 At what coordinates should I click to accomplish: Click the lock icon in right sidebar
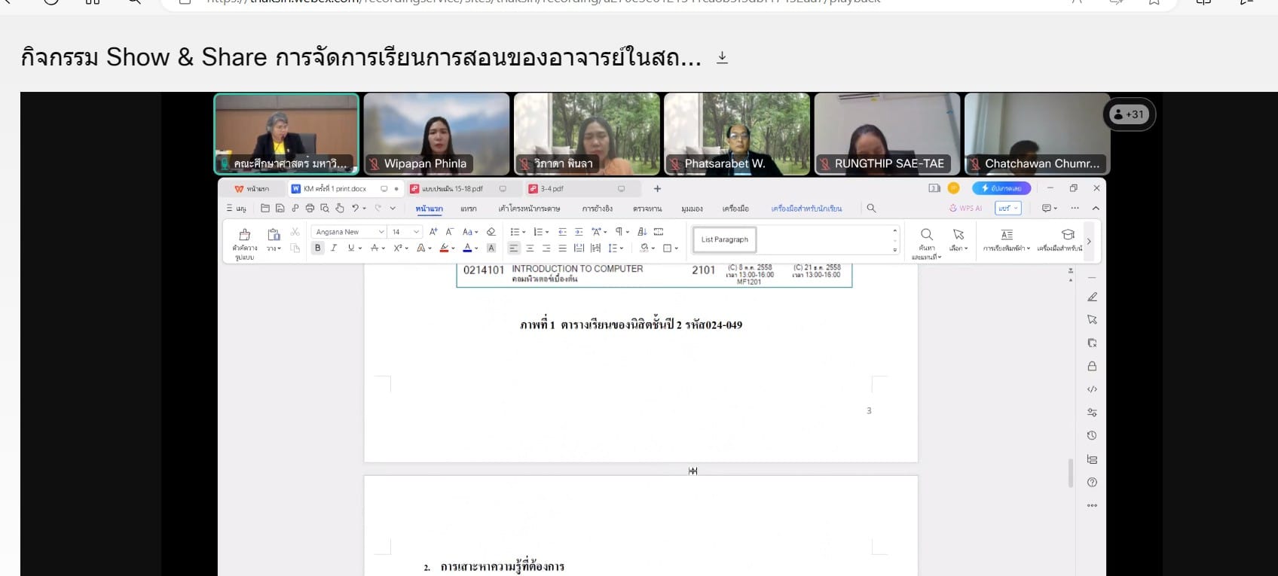coord(1092,366)
